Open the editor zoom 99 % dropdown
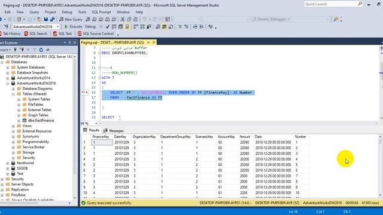Screen dimensions: 383x215 pyautogui.click(x=96, y=124)
